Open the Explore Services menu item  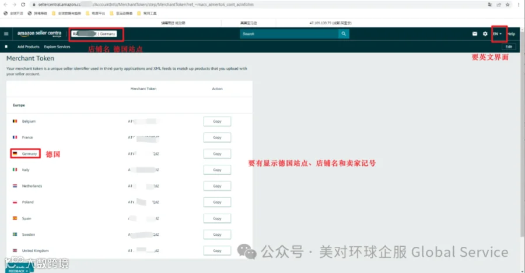57,47
